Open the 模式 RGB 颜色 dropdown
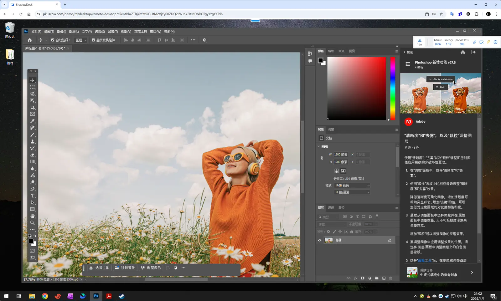Screen dimensions: 501x301 click(x=353, y=186)
